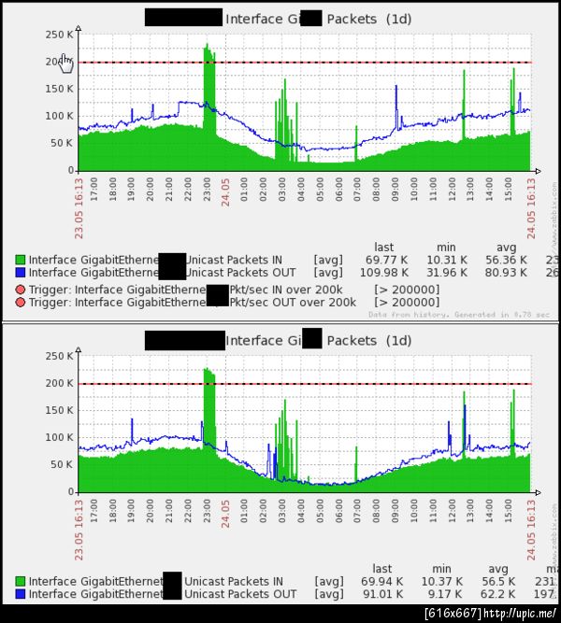Select min value 10.37 K

pyautogui.click(x=441, y=582)
